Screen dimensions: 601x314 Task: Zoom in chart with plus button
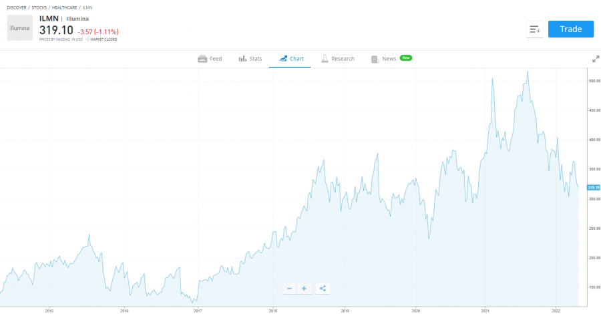click(304, 289)
